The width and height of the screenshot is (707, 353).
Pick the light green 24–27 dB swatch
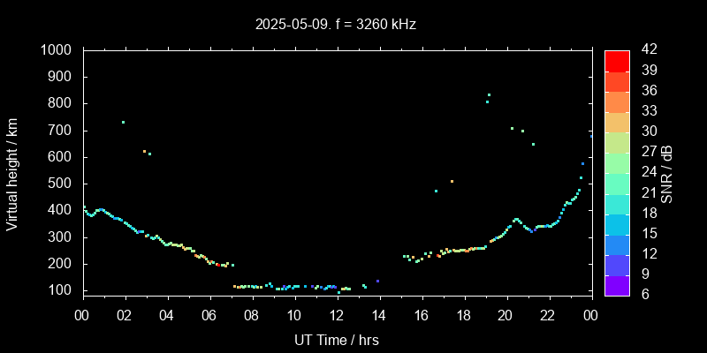click(617, 162)
